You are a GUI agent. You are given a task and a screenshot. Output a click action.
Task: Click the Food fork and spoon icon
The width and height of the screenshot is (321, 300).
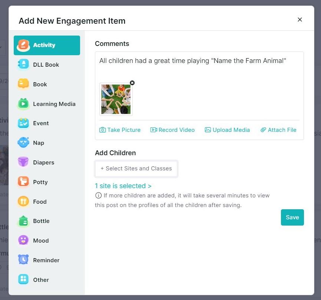click(x=23, y=201)
